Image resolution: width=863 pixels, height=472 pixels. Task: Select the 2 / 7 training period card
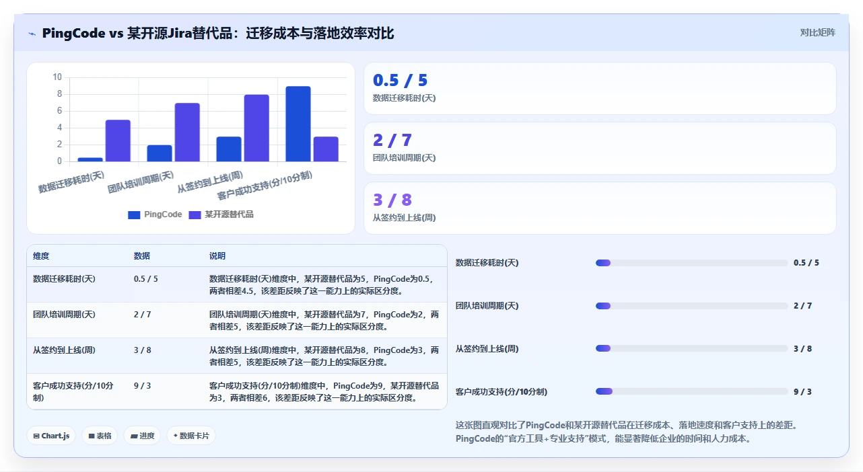(600, 149)
